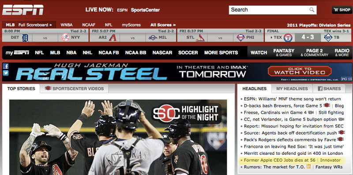353x175 pixels.
Task: Open Former Apple CEO Jobs dies headline
Action: click(x=280, y=160)
